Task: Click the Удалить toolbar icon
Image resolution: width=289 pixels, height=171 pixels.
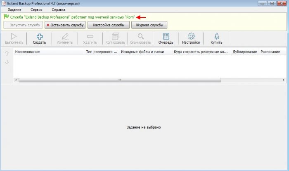Action: (90, 37)
